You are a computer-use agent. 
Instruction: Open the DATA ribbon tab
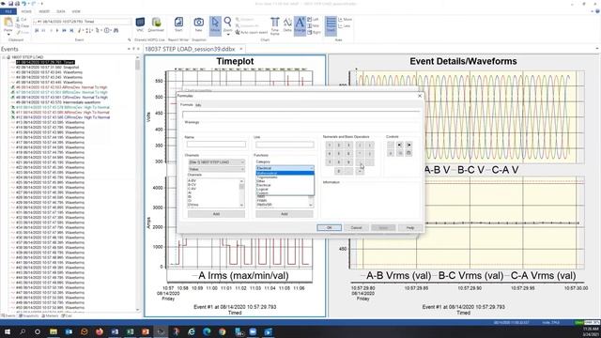60,11
